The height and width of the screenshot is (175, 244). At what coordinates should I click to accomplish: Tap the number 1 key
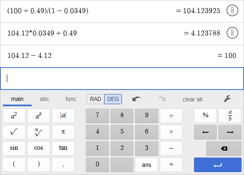(x=98, y=149)
